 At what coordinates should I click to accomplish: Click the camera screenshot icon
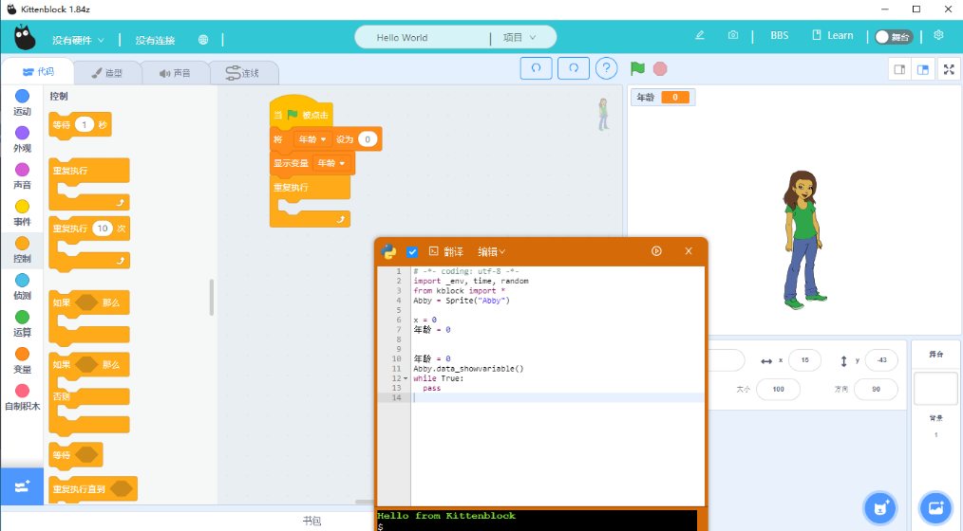pyautogui.click(x=733, y=36)
